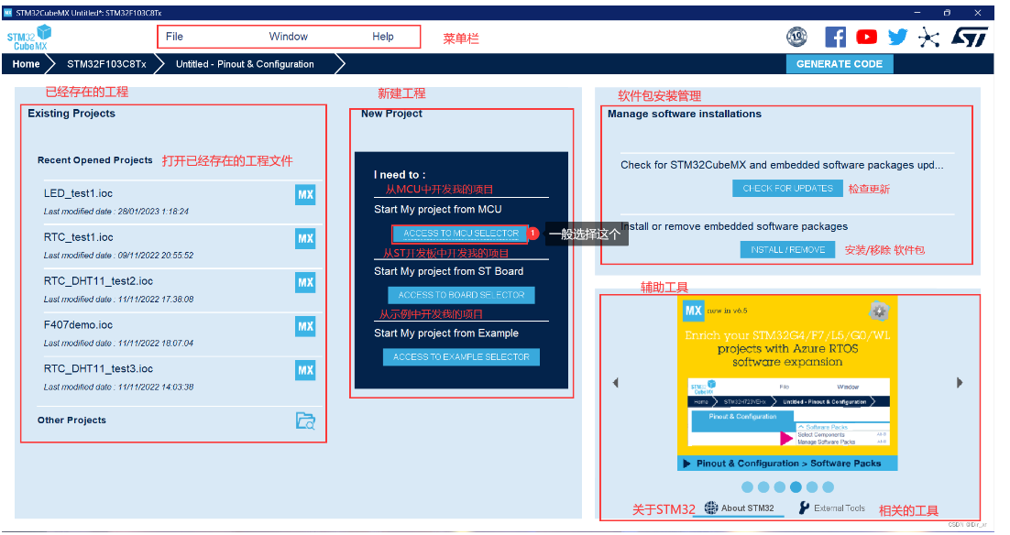Open recent project RTC_DHT11_test2.ioc
This screenshot has height=535, width=1010.
coord(98,280)
